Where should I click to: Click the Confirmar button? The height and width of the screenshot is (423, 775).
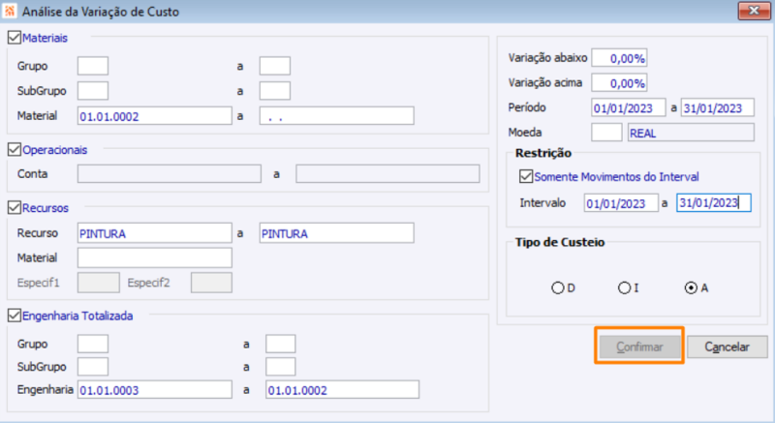click(x=639, y=347)
